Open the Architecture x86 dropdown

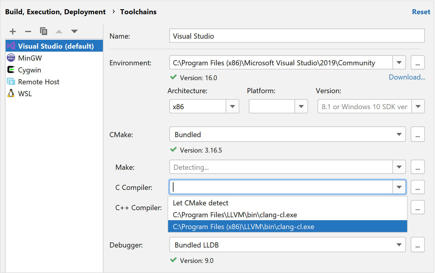click(x=232, y=107)
